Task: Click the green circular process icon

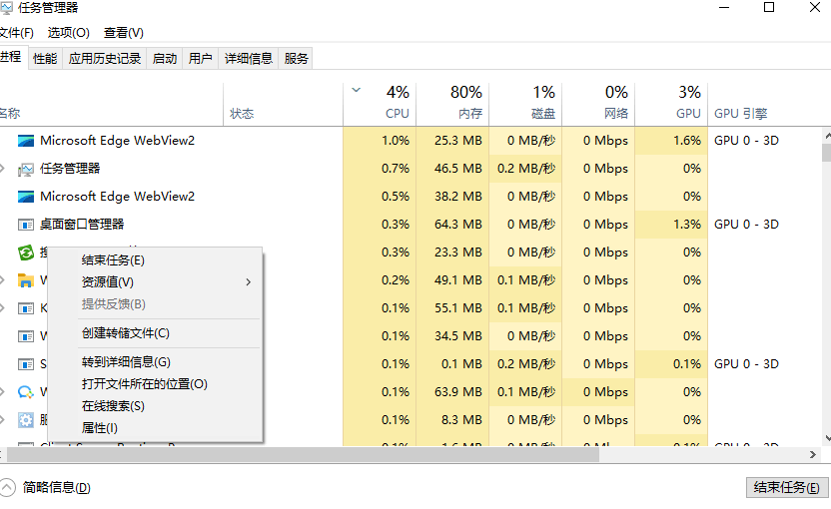Action: coord(25,253)
